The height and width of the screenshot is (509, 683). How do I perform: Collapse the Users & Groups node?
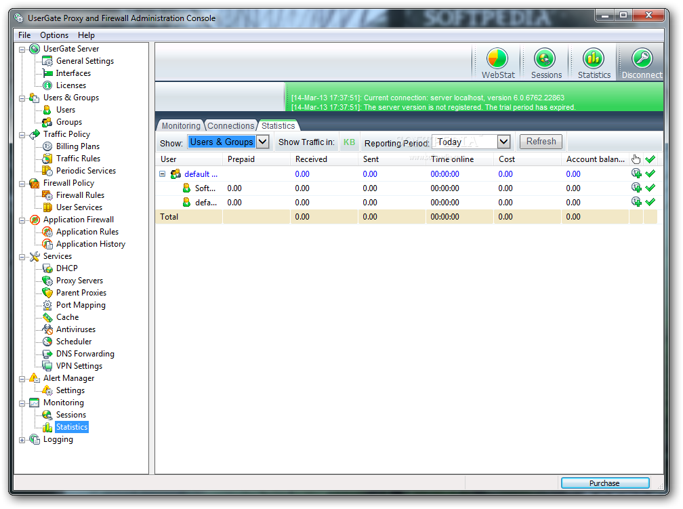coord(22,98)
